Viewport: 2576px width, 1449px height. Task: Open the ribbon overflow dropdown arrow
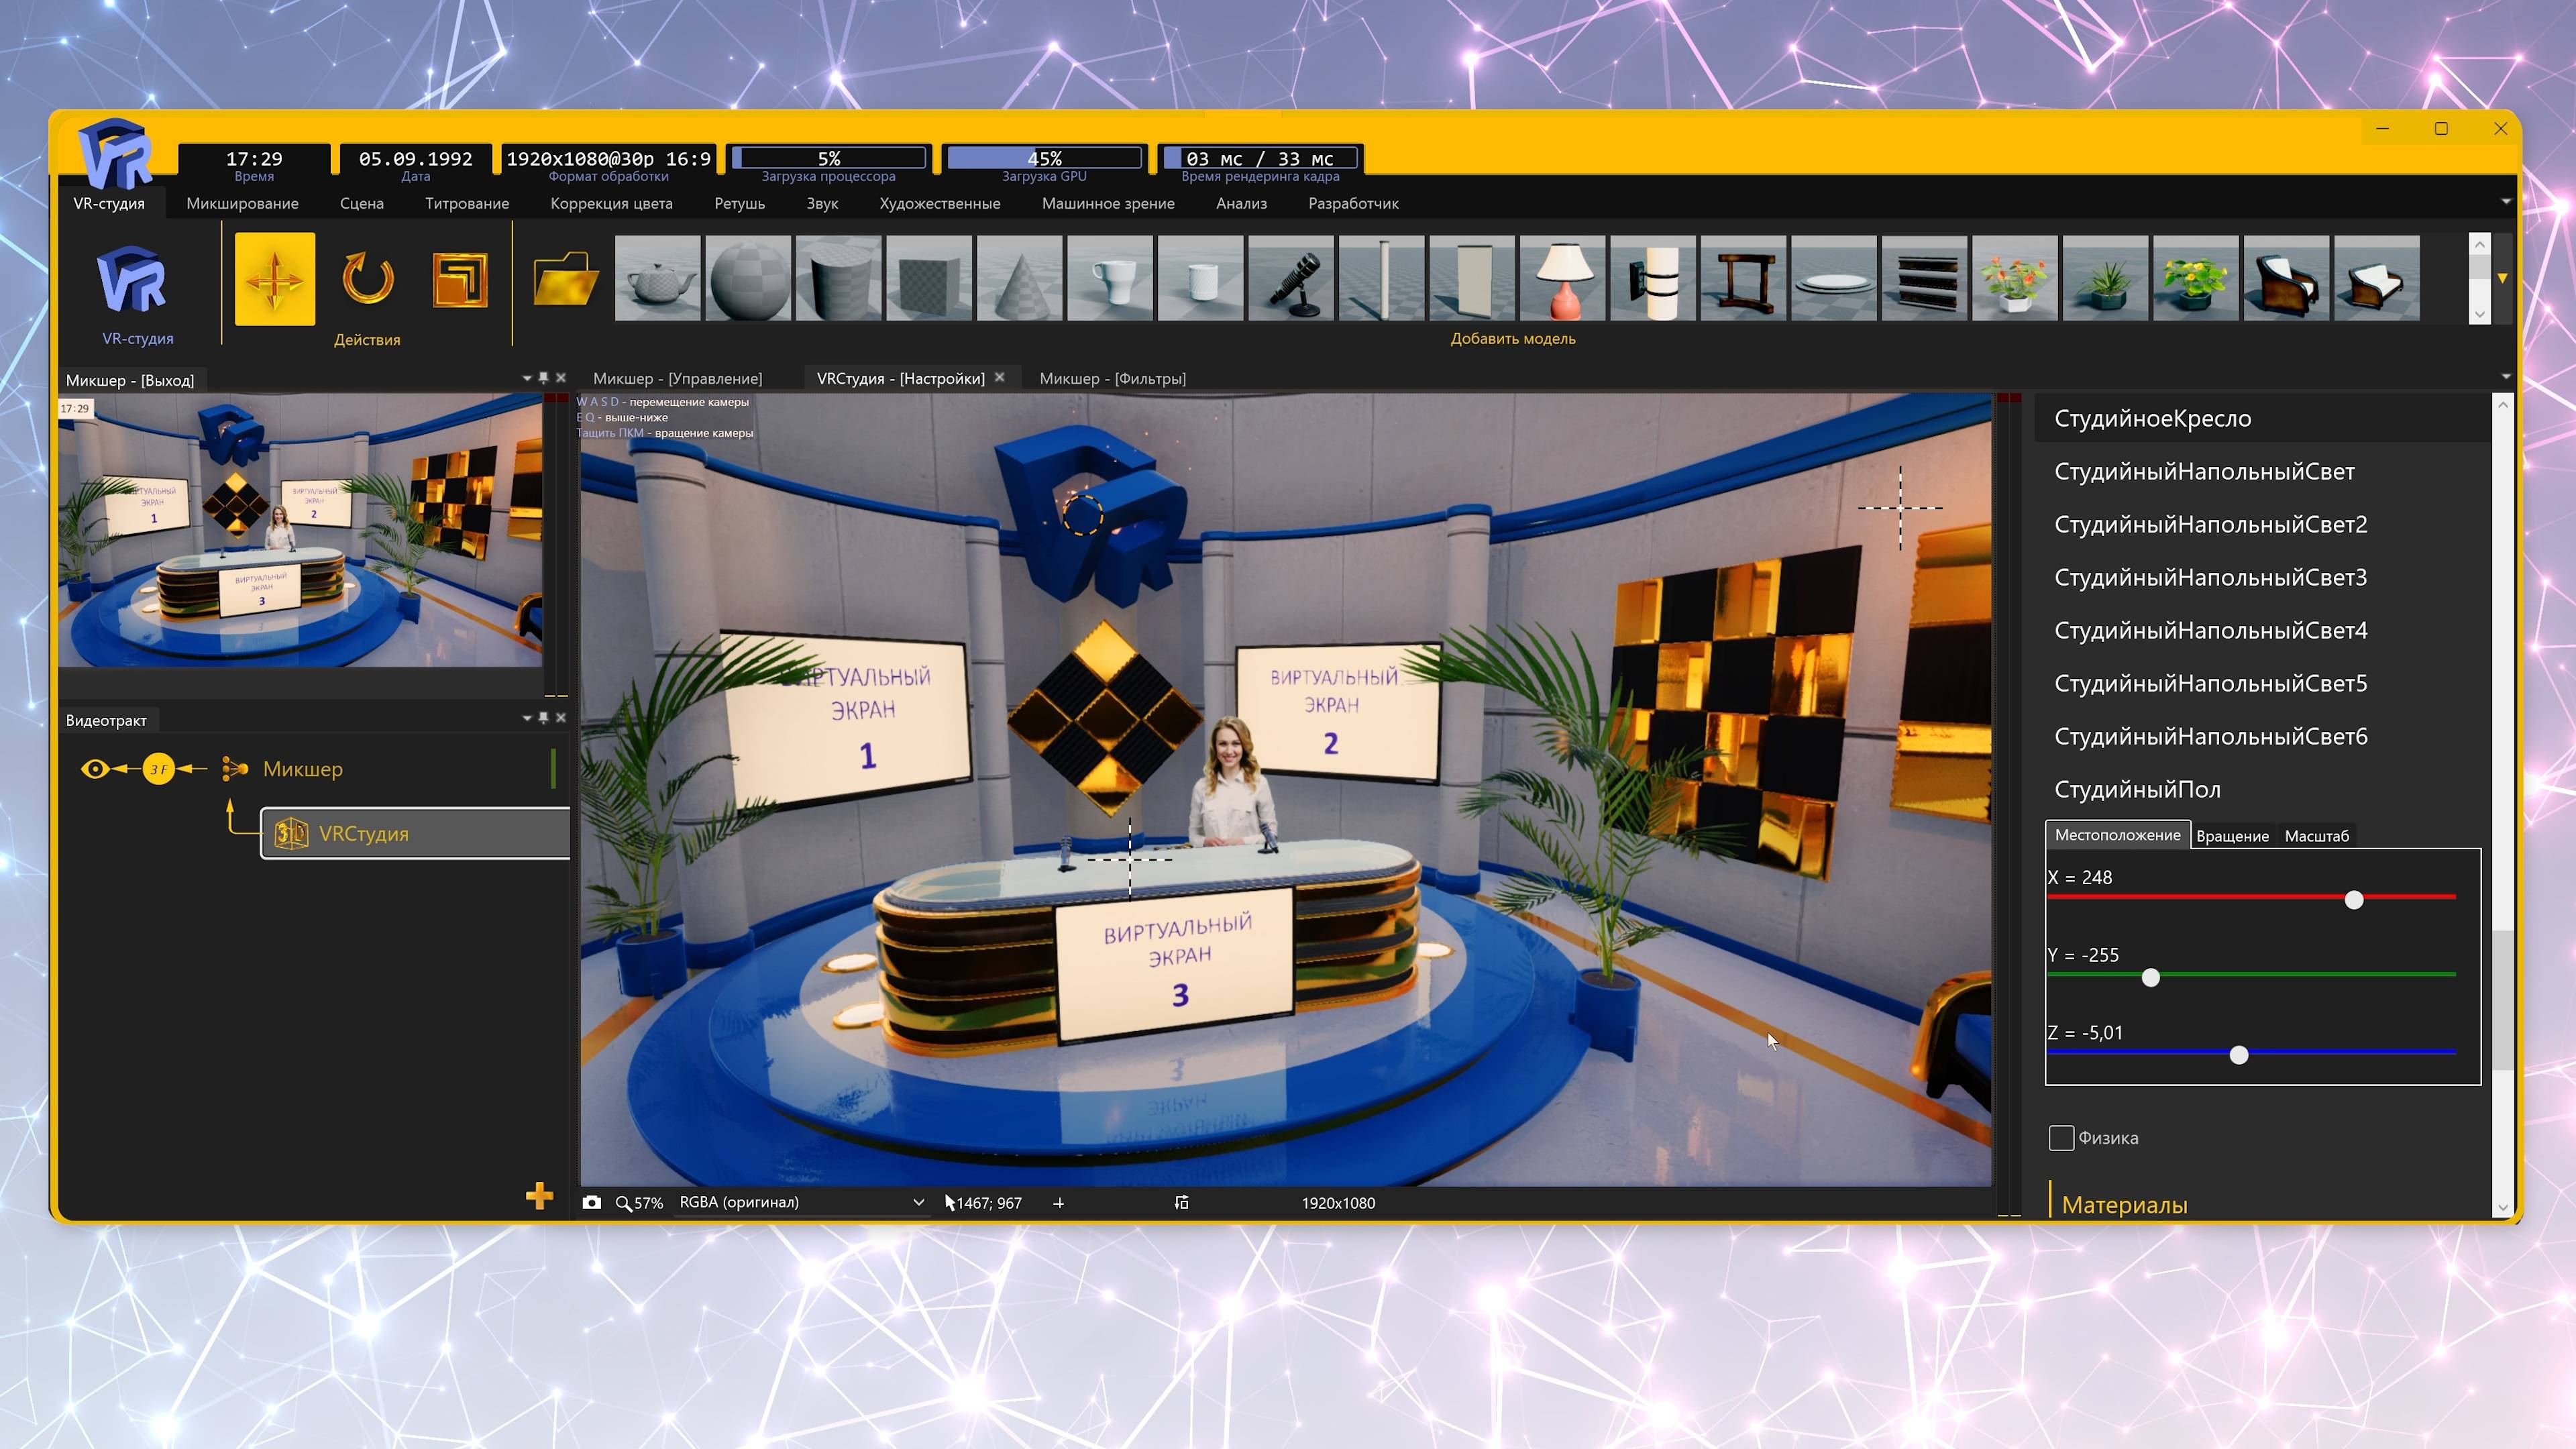pyautogui.click(x=2506, y=202)
